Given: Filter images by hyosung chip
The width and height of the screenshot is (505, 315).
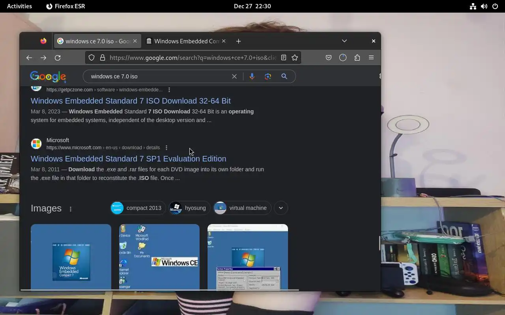Looking at the screenshot, I should (x=189, y=208).
